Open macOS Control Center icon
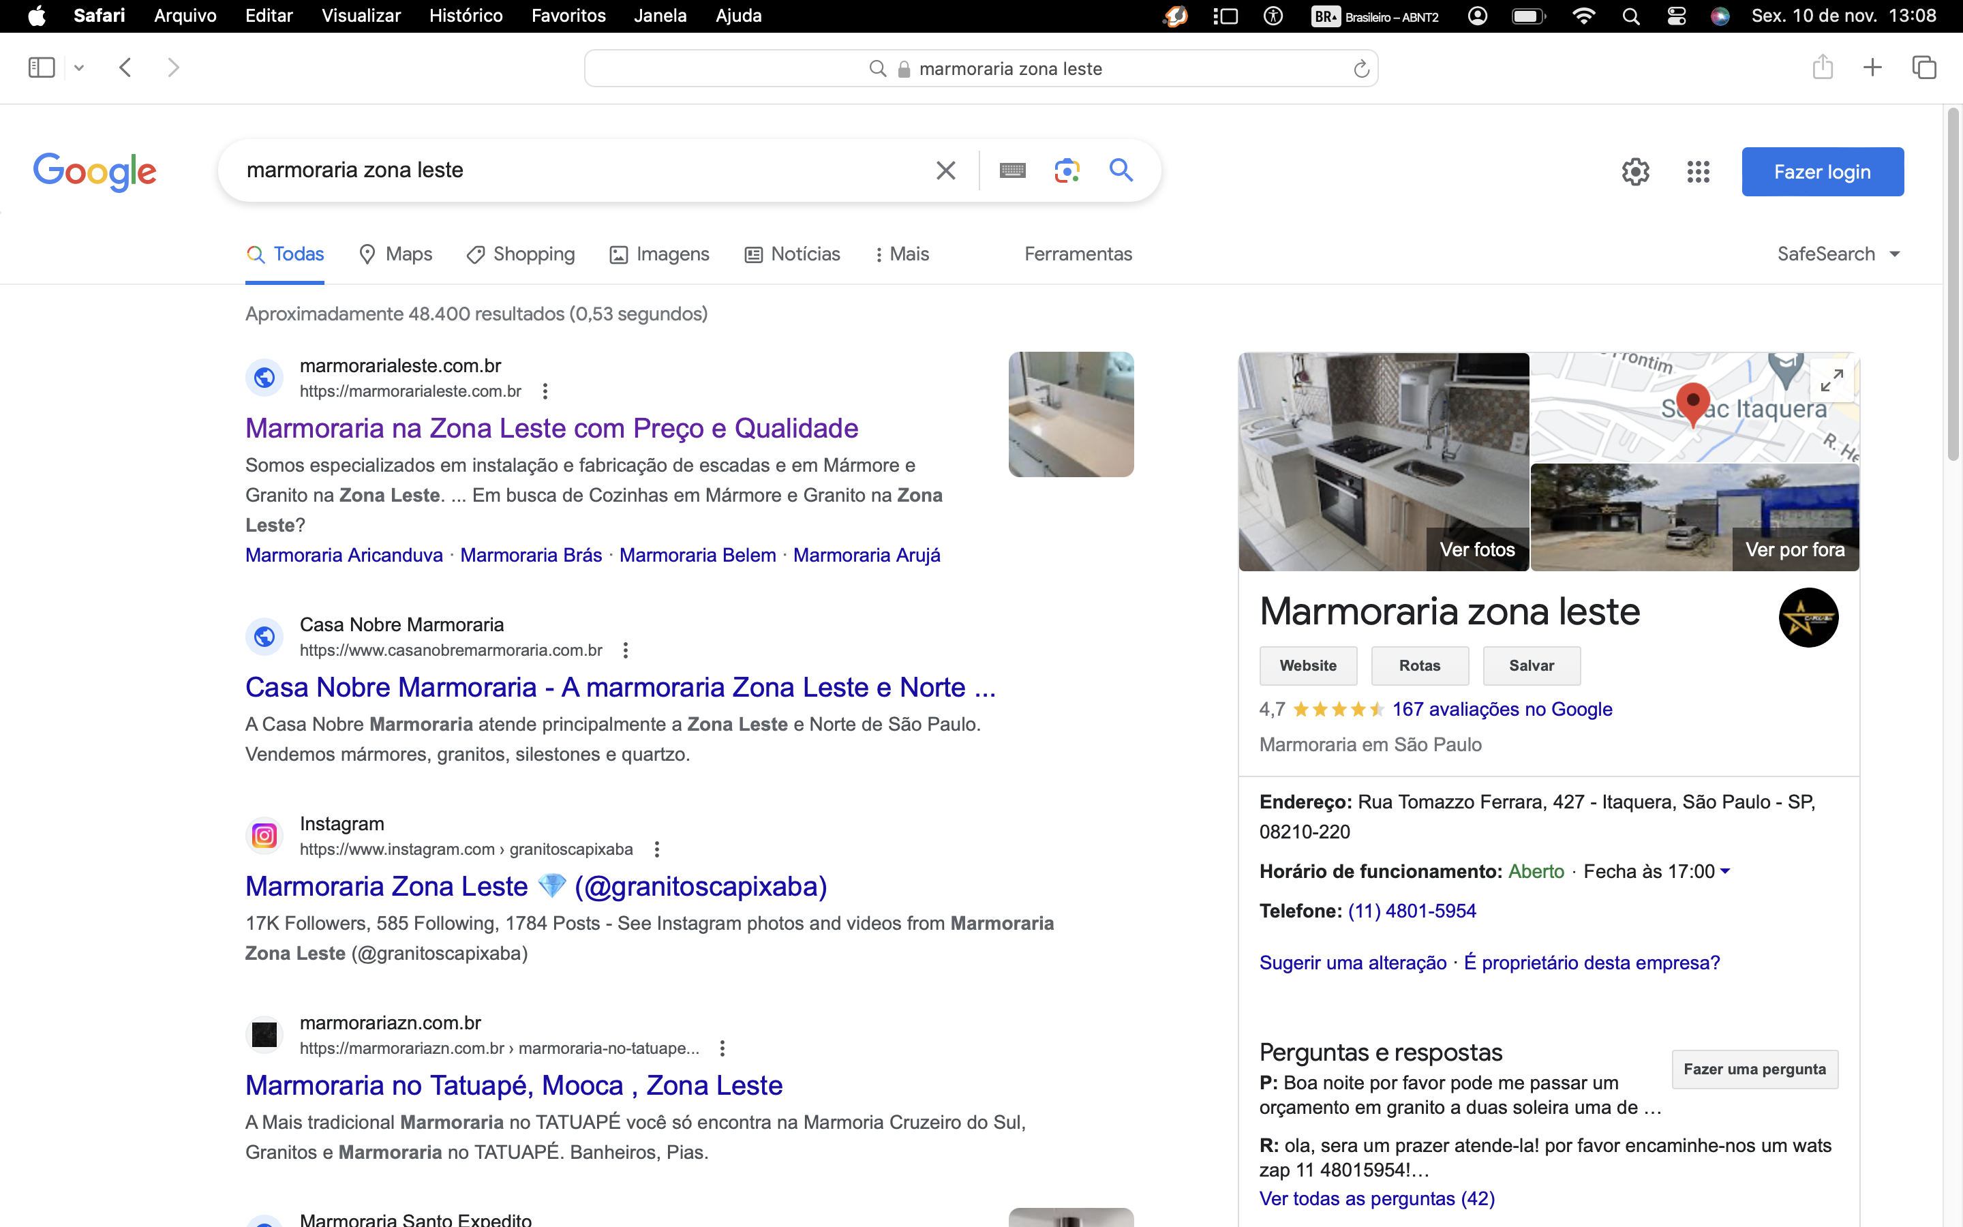 point(1676,16)
